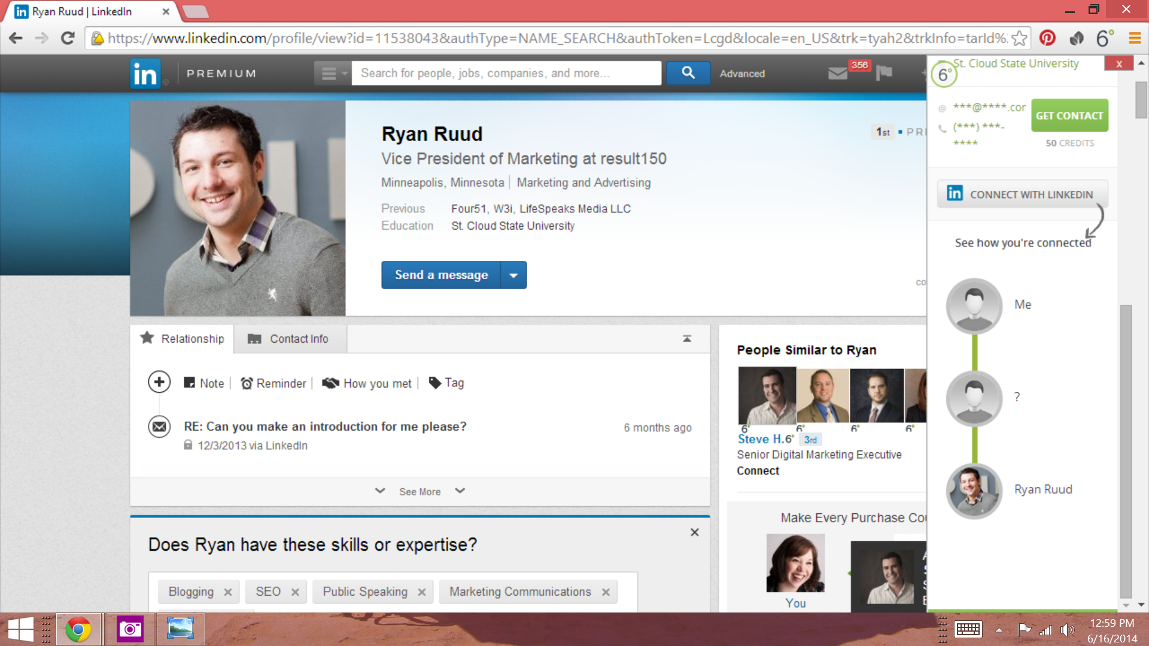Click the unknown '?' avatar in path
The height and width of the screenshot is (646, 1149).
coord(974,398)
